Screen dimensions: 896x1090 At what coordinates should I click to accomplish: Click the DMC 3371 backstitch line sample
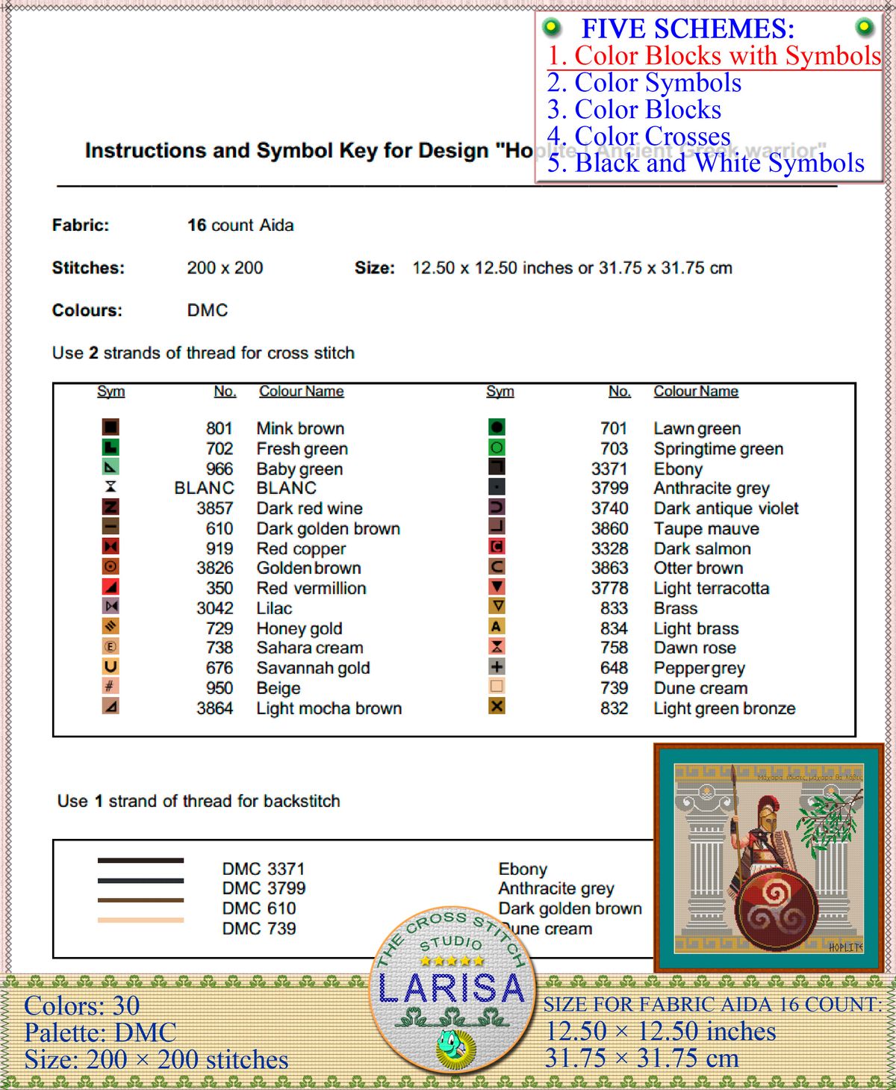140,861
